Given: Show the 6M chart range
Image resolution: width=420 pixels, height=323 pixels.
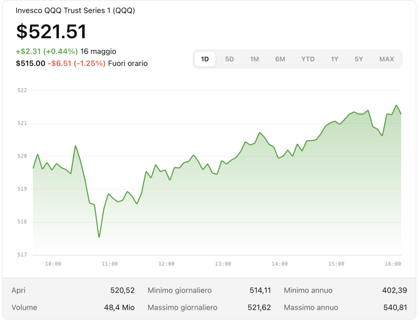Looking at the screenshot, I should tap(280, 59).
